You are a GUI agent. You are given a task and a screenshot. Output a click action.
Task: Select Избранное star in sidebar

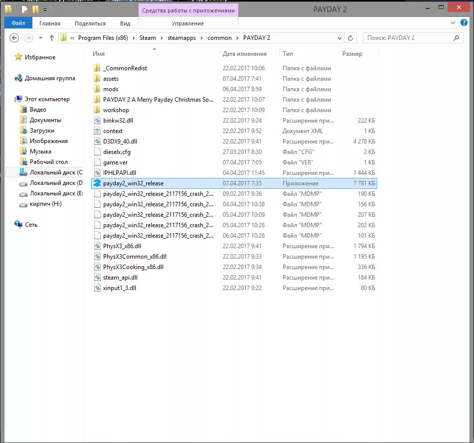18,57
